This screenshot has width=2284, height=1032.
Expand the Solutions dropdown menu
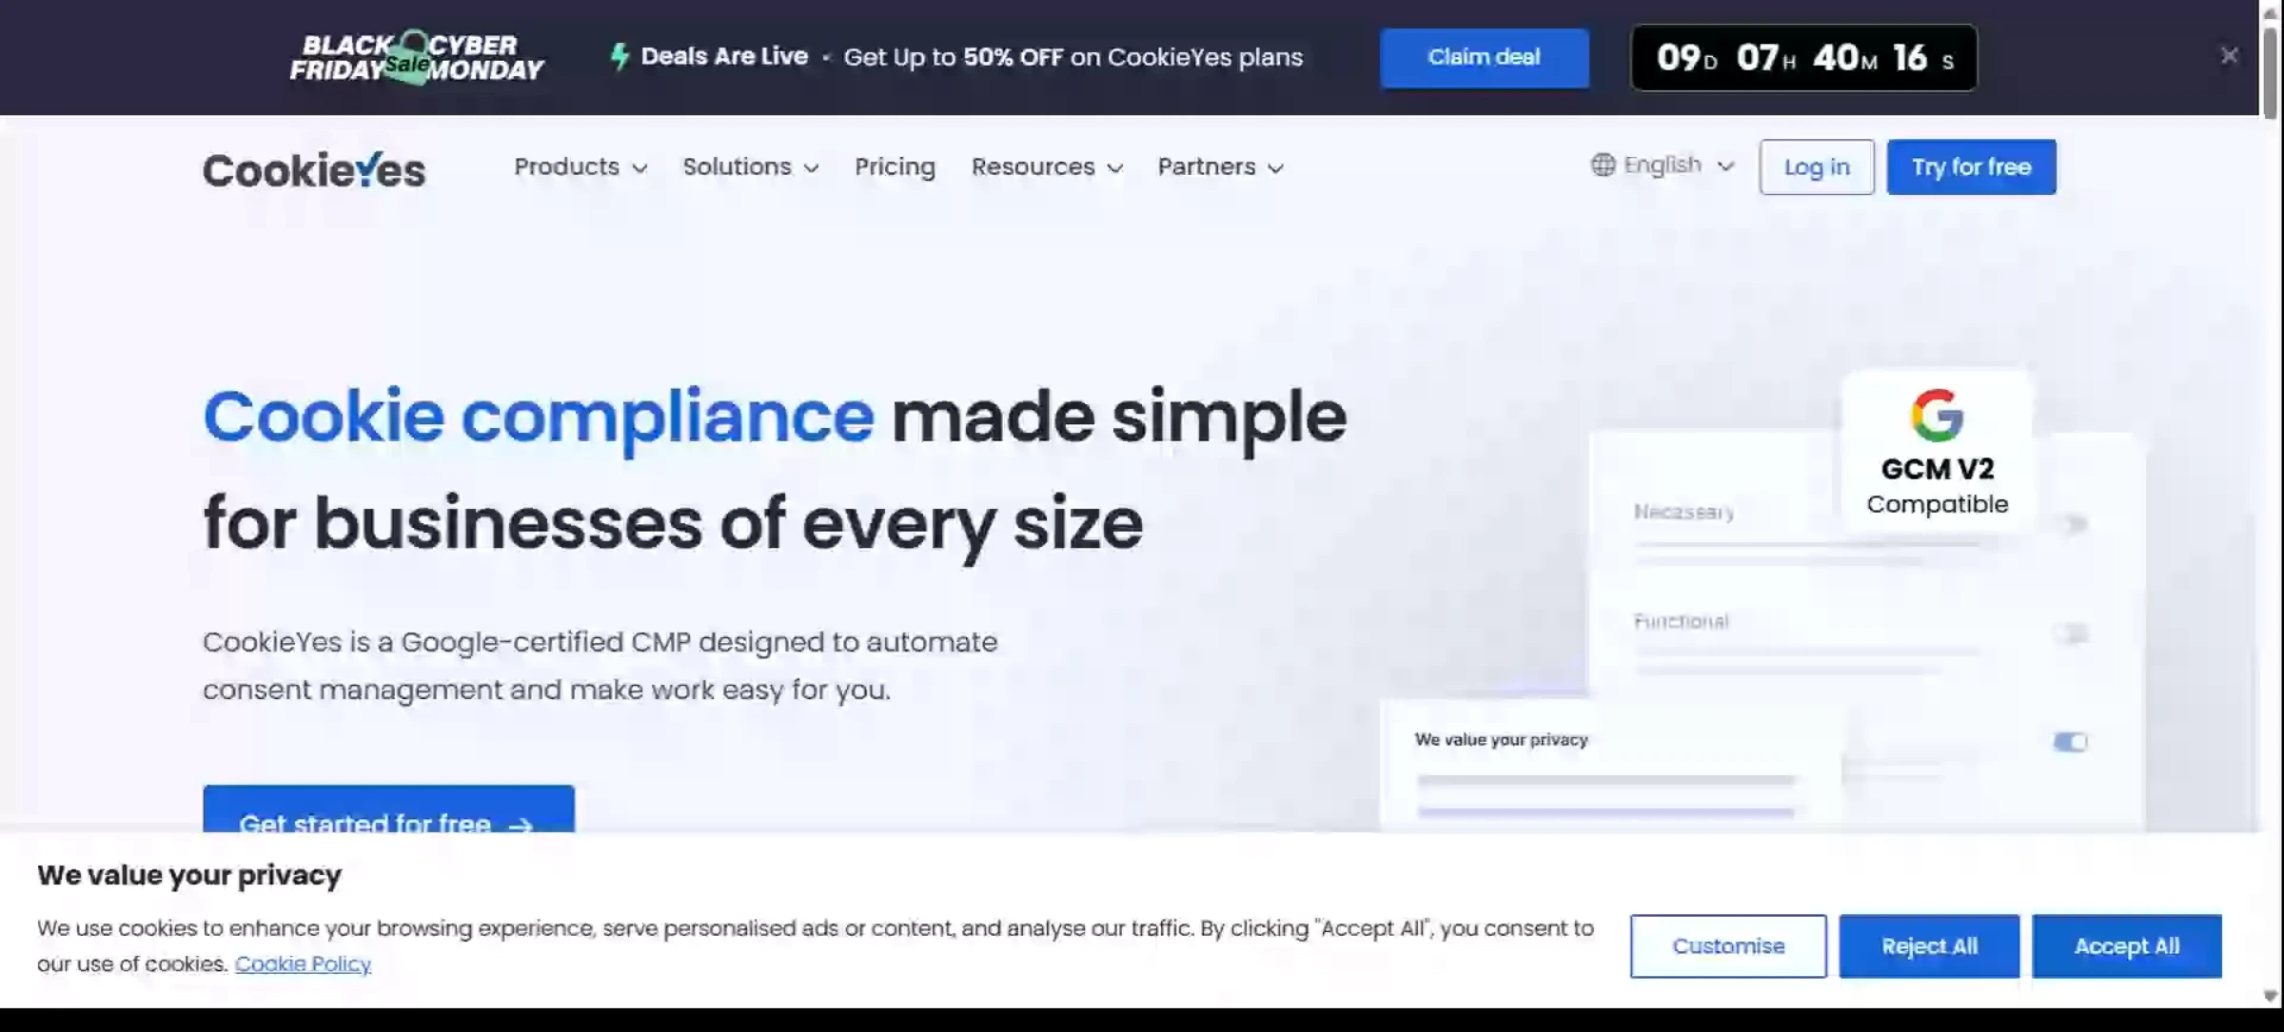click(x=750, y=167)
